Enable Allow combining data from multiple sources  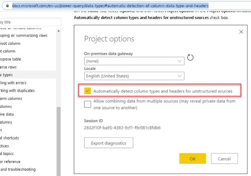coord(88,104)
